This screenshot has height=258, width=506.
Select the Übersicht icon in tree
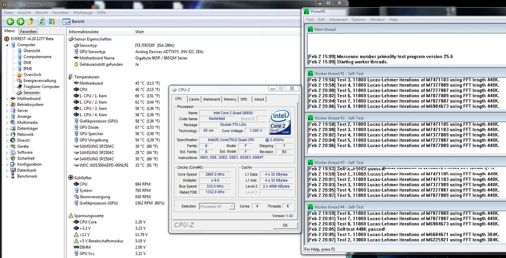coord(19,51)
